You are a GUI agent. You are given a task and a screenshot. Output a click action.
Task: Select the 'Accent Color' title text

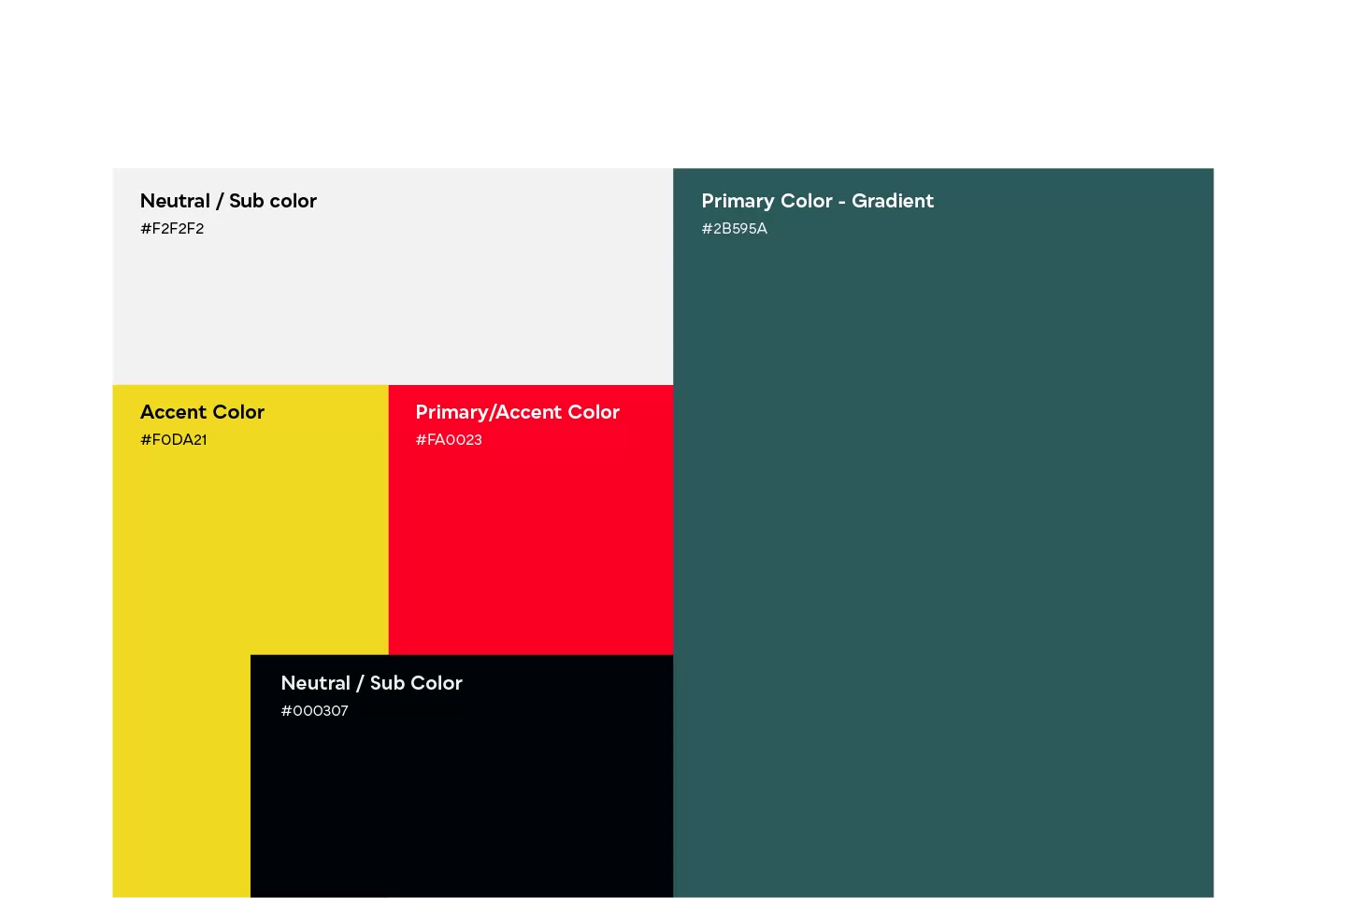pos(202,412)
